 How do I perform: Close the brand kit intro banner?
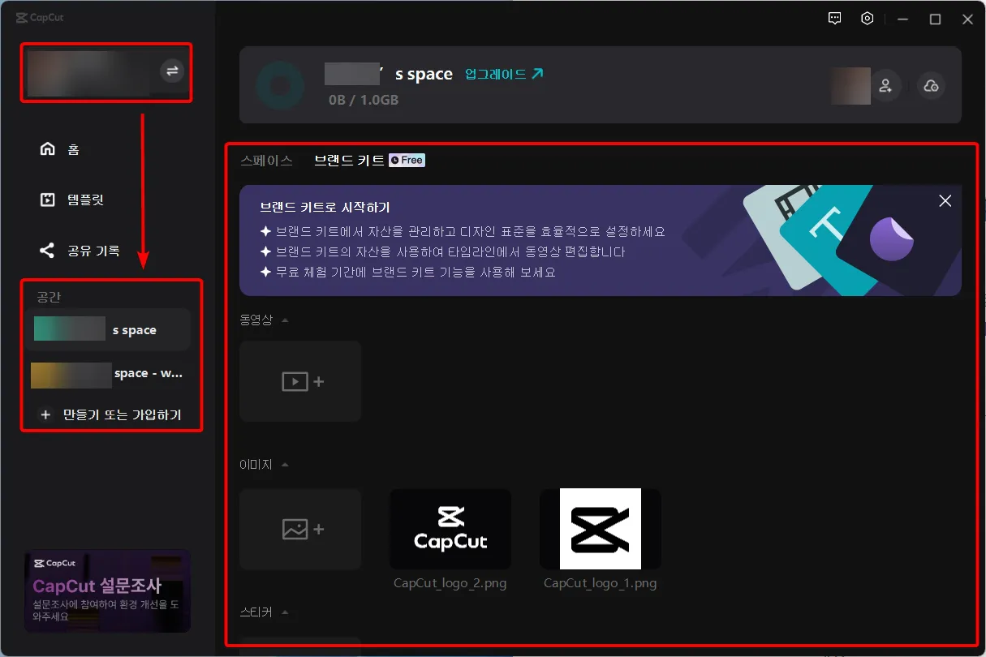pos(945,201)
